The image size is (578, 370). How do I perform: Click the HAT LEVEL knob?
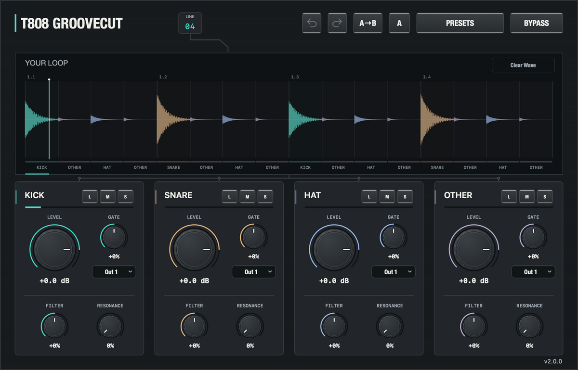334,250
